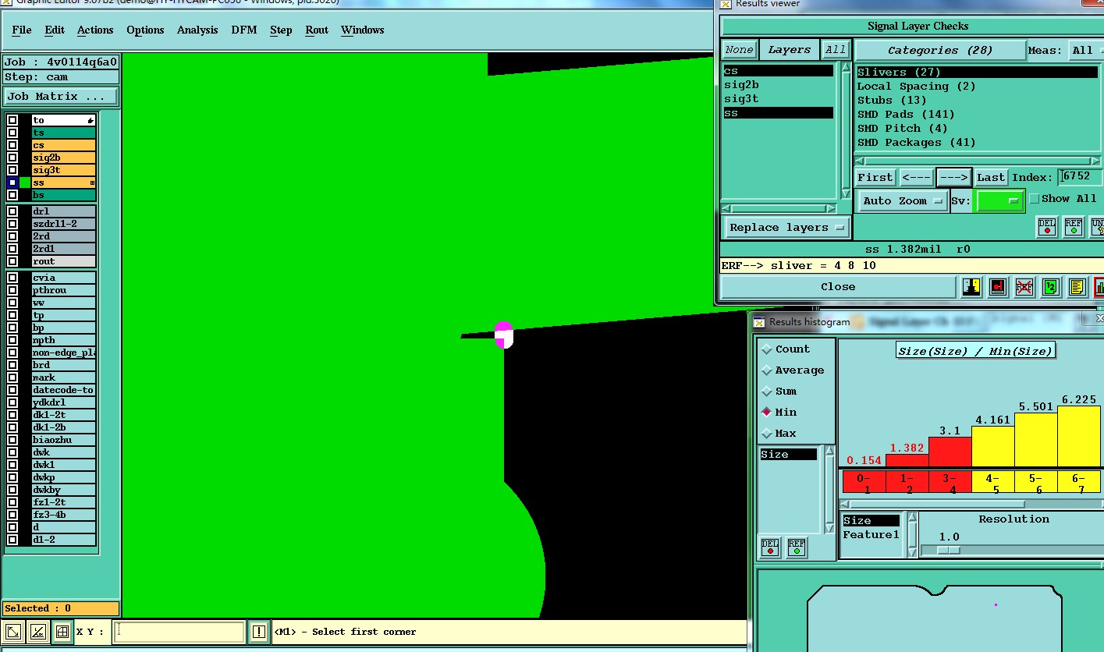Viewport: 1104px width, 652px height.
Task: Click the REF icon in Results viewer
Action: [x=1074, y=227]
